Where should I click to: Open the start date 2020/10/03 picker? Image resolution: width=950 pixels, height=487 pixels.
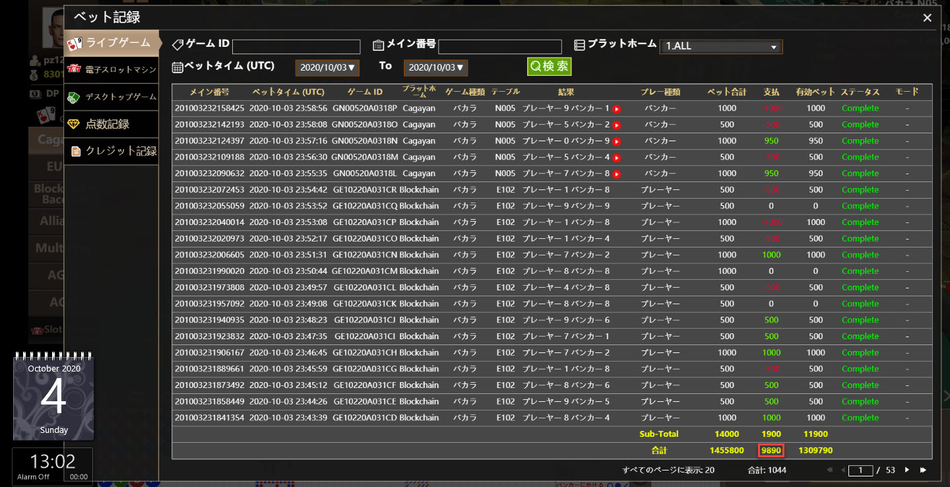tap(327, 67)
